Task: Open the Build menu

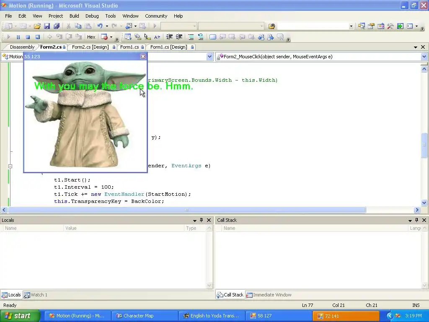Action: click(74, 16)
